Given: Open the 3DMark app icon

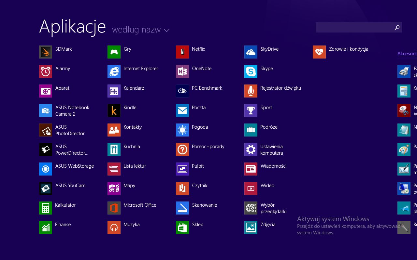Looking at the screenshot, I should (x=46, y=52).
